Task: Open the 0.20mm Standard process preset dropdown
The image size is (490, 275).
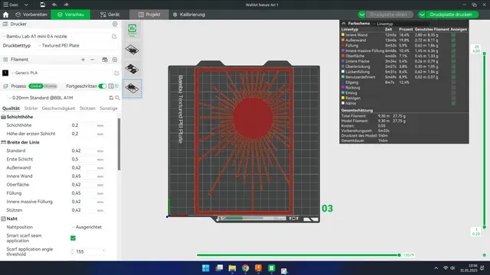Action: (x=57, y=98)
